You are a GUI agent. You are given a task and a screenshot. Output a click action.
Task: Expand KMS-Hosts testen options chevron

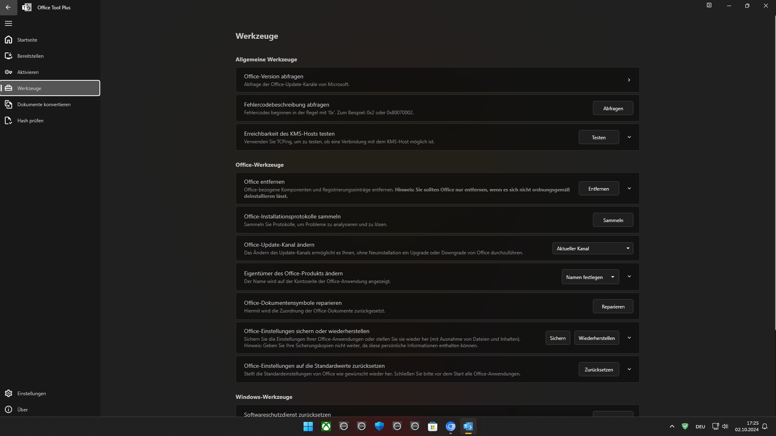[x=629, y=137]
